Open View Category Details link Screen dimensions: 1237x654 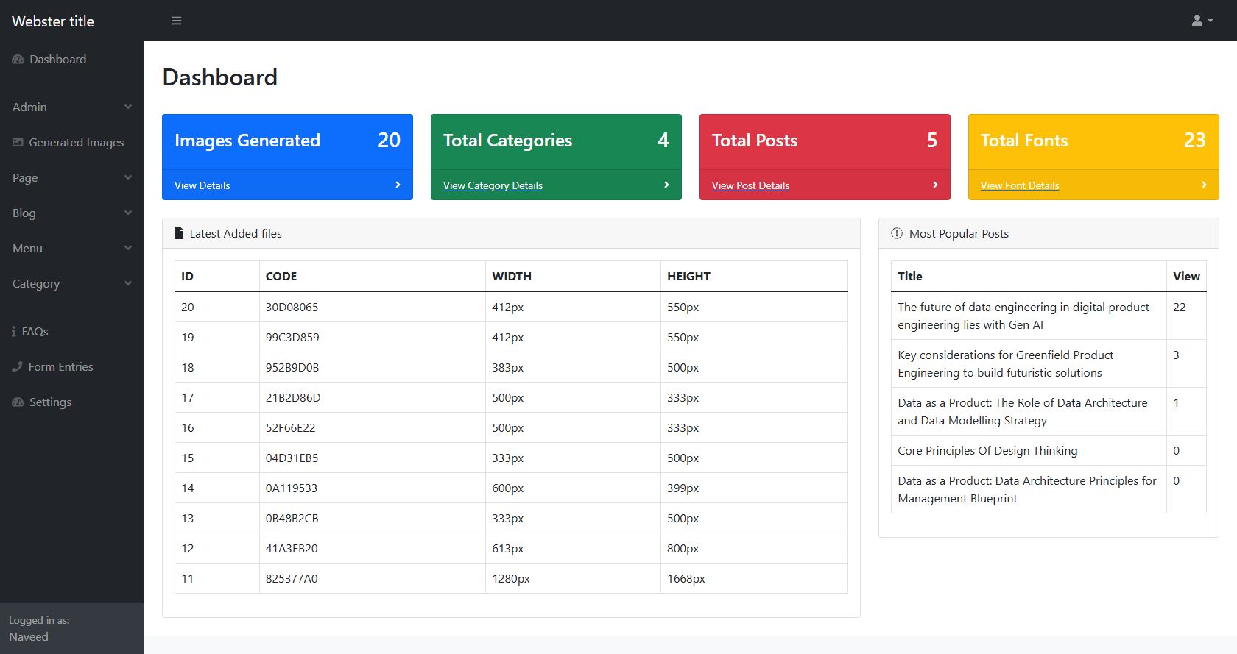point(493,185)
